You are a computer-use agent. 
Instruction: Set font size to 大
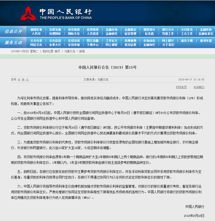click(x=19, y=80)
